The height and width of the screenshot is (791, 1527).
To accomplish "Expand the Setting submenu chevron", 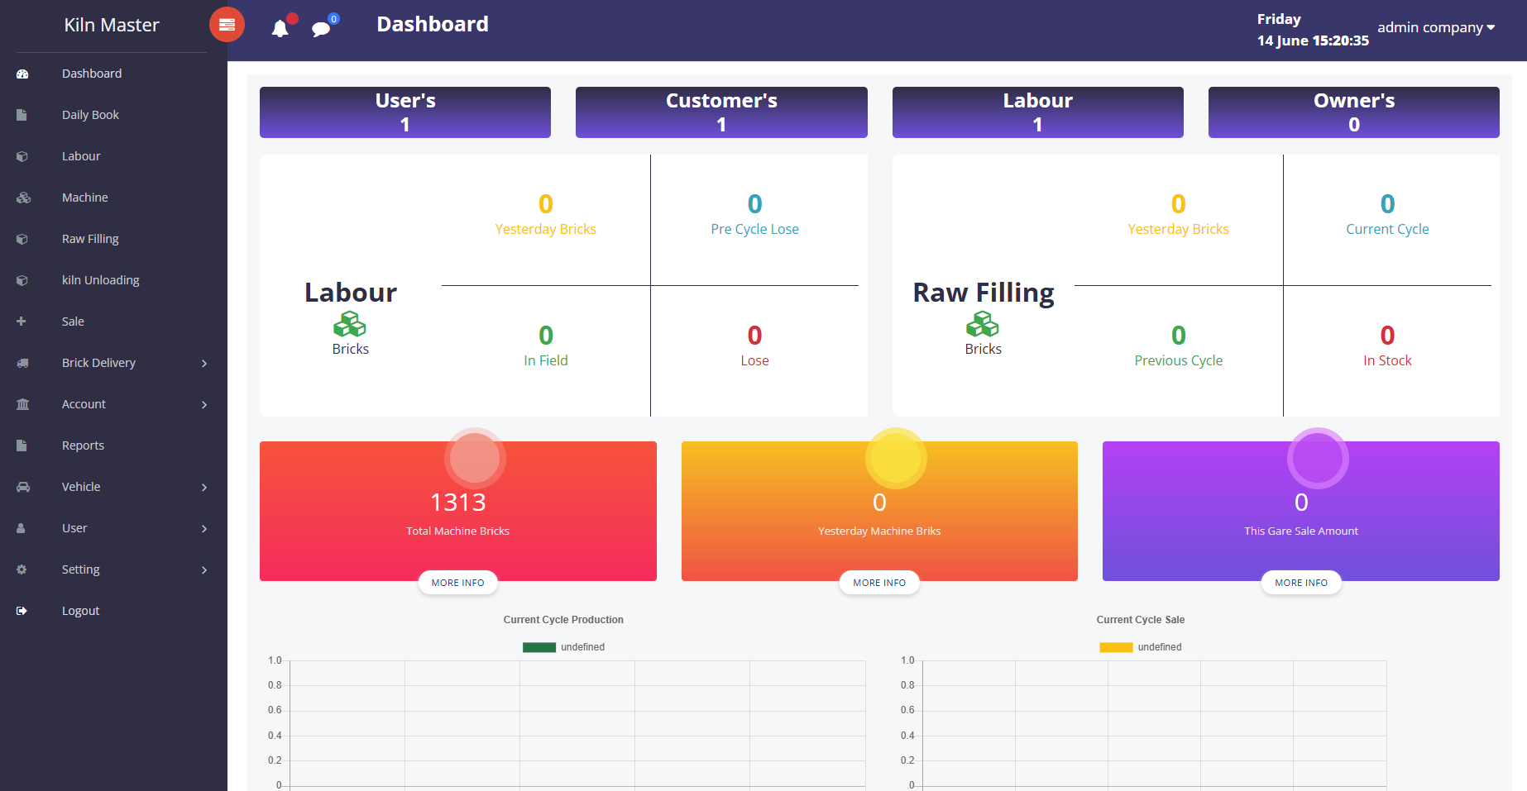I will click(204, 570).
